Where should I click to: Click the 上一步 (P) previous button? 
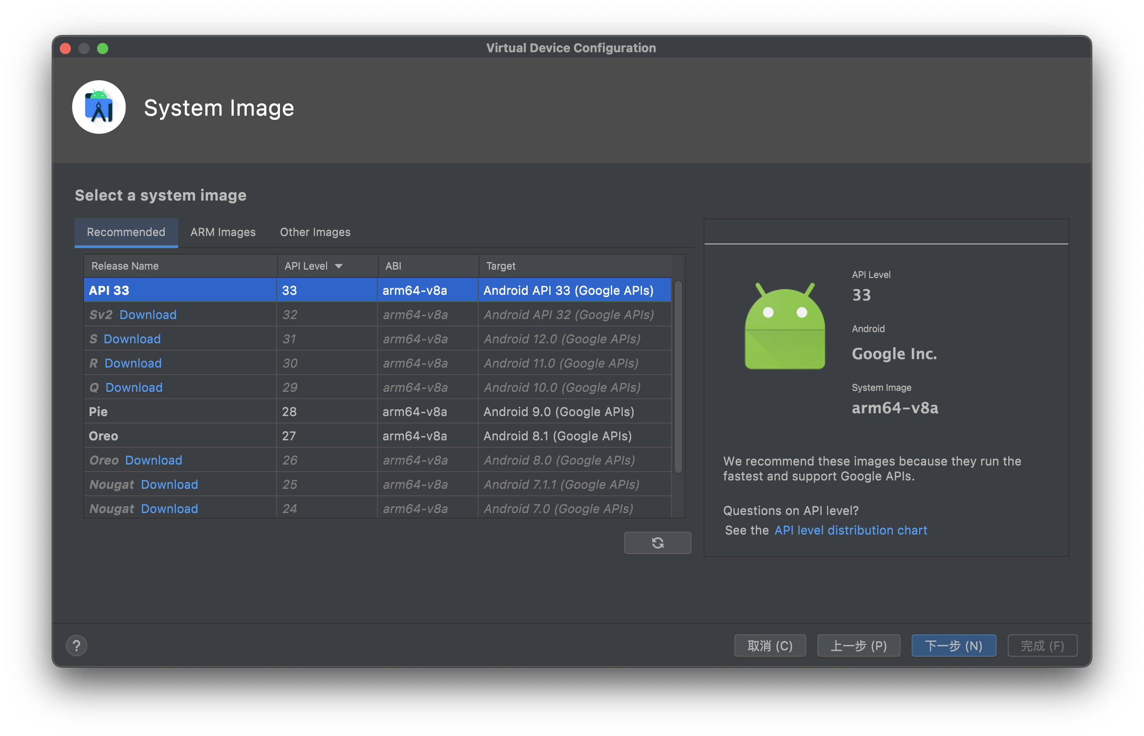(x=858, y=646)
